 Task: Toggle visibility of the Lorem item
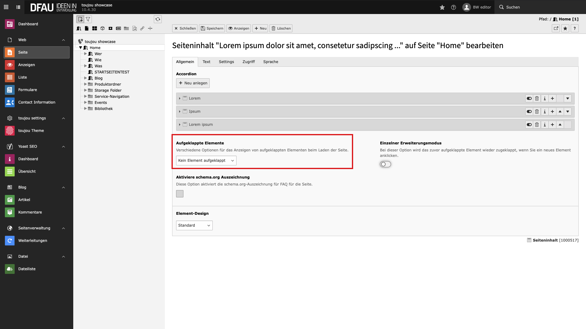coord(529,98)
